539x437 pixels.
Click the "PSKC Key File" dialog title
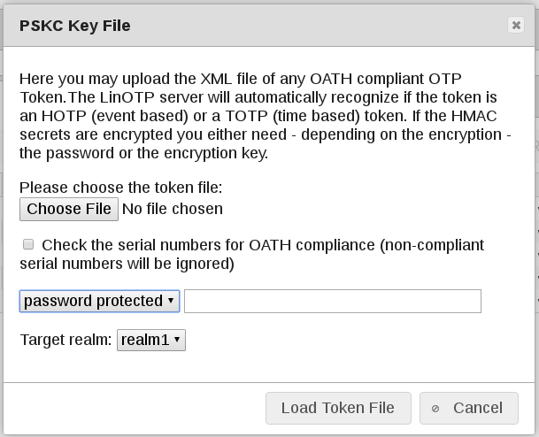(x=75, y=26)
